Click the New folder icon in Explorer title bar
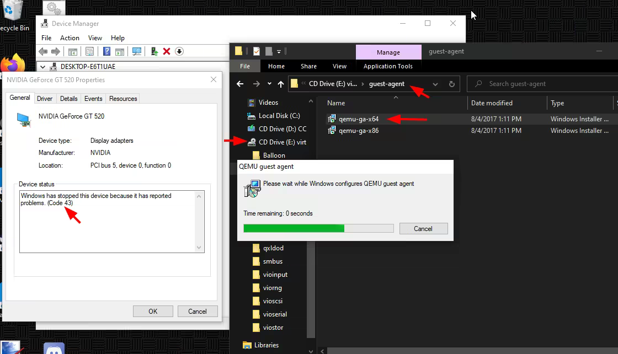Image resolution: width=618 pixels, height=354 pixels. tap(269, 51)
